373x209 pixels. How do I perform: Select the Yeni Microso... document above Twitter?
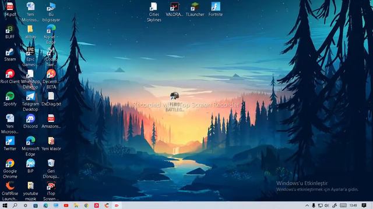(10, 124)
